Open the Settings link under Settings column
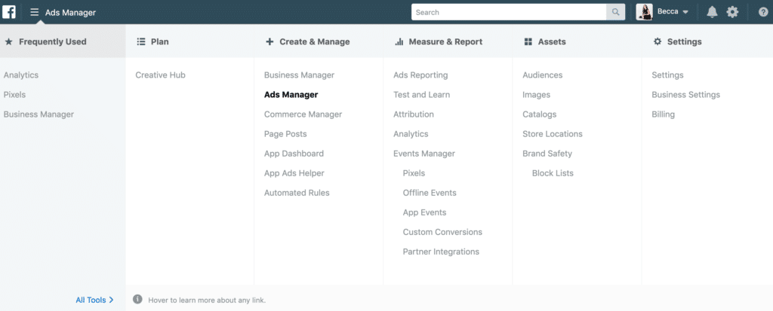 (x=667, y=75)
